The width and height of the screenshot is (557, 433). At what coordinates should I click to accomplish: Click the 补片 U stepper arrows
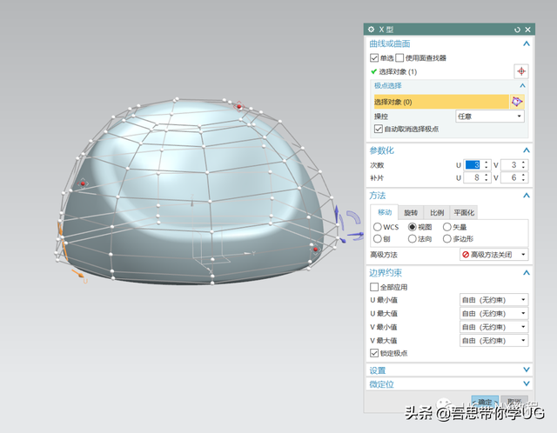tap(487, 177)
